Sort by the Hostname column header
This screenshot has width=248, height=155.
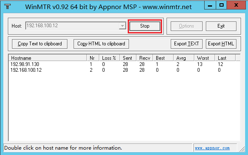coord(48,58)
